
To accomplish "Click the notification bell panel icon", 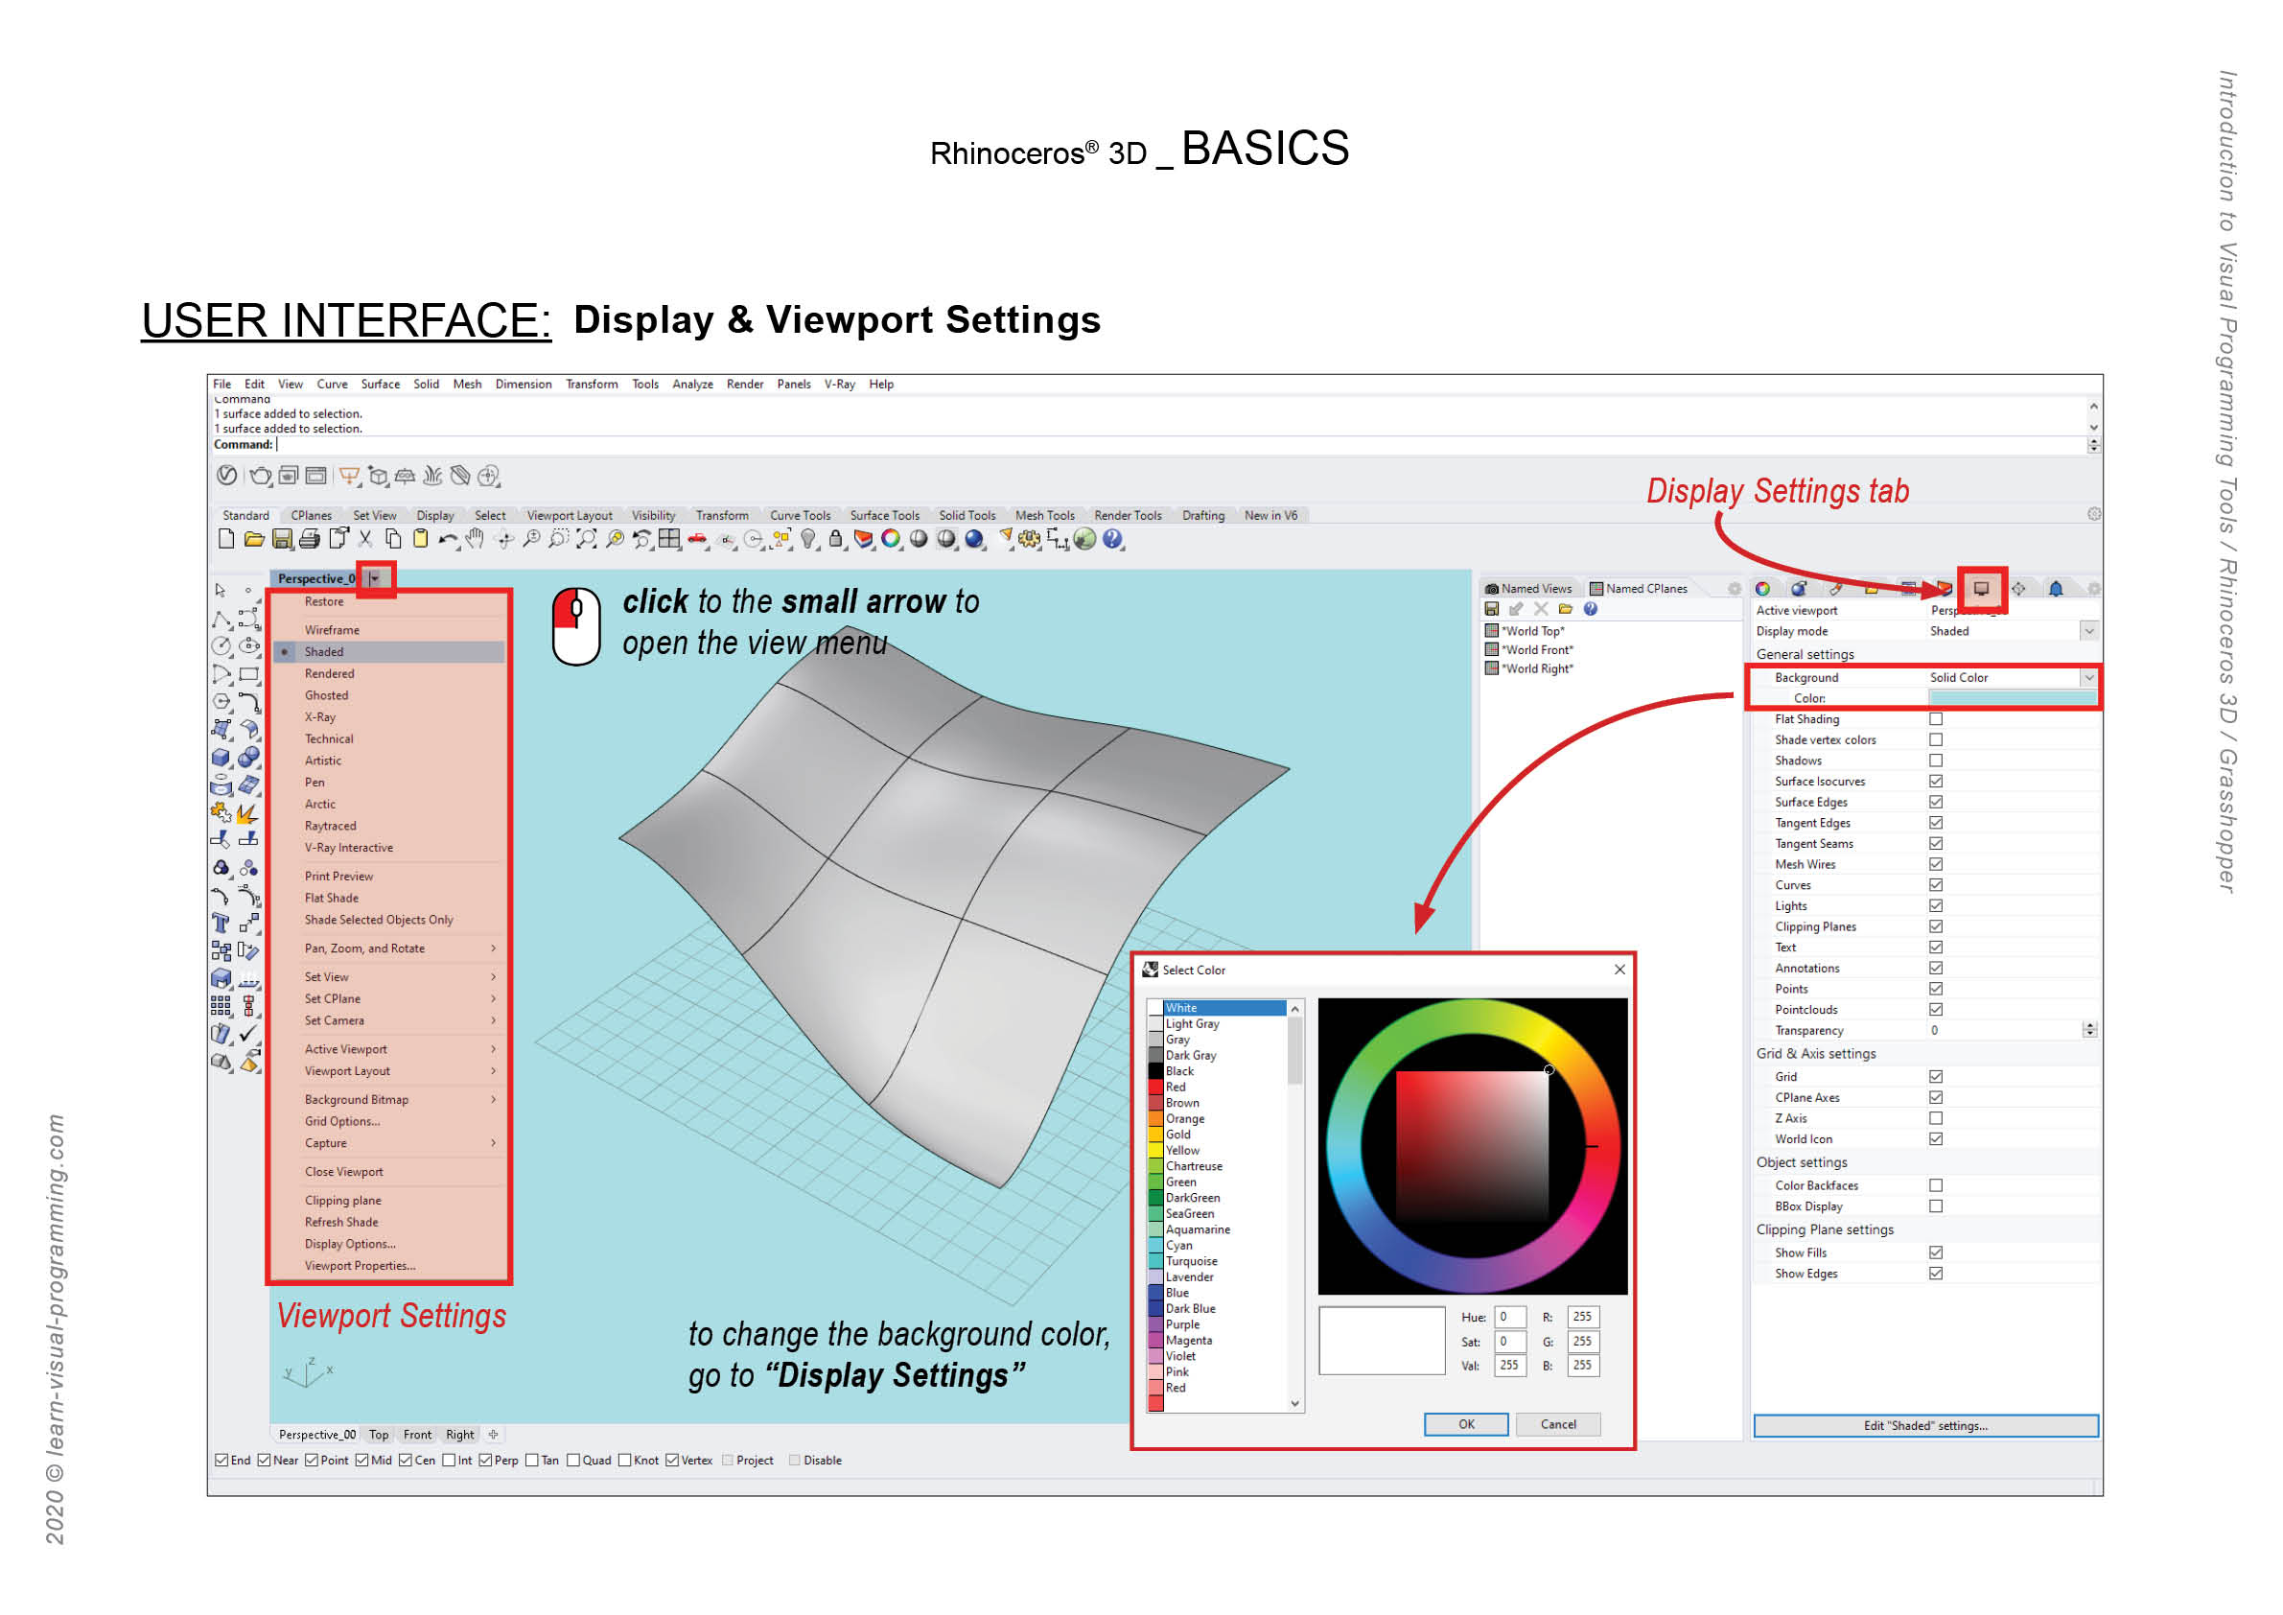I will point(2057,589).
